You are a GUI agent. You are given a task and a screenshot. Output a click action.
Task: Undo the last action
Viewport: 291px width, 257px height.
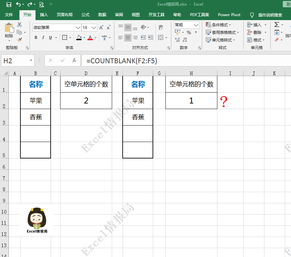18,4
